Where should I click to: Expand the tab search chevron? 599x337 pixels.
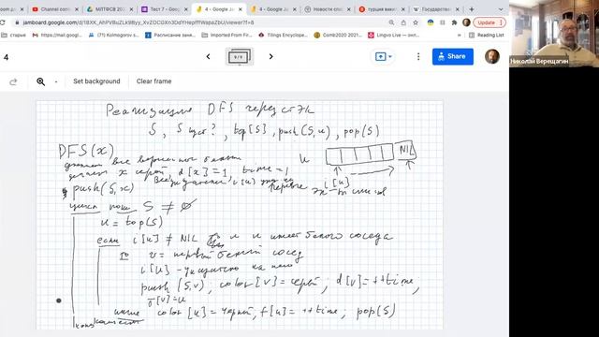point(501,9)
